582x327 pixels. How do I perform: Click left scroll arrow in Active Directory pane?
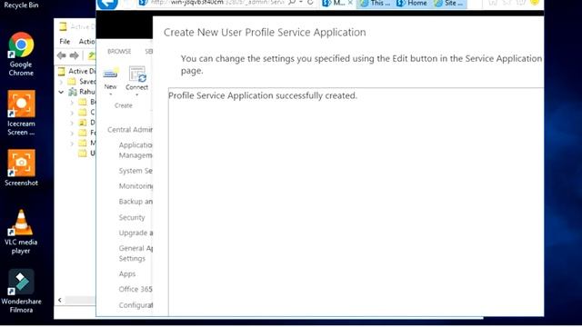point(60,300)
